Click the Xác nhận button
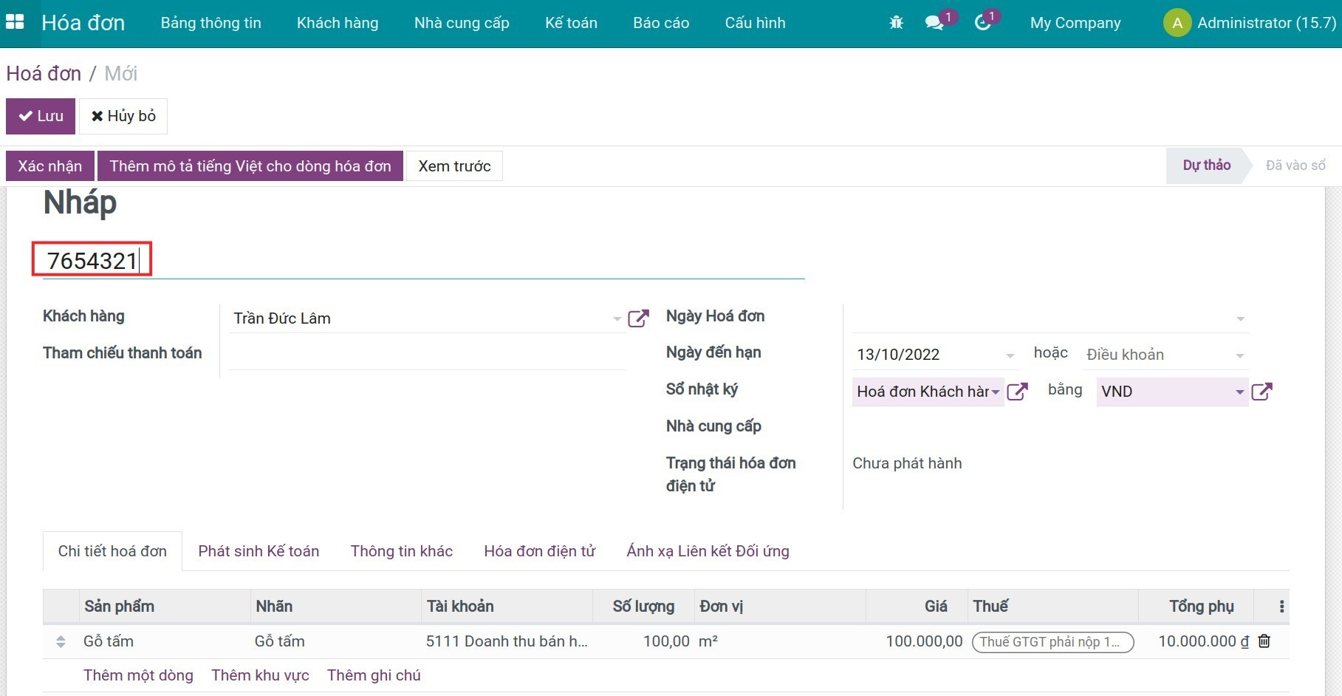This screenshot has height=696, width=1342. click(x=50, y=166)
